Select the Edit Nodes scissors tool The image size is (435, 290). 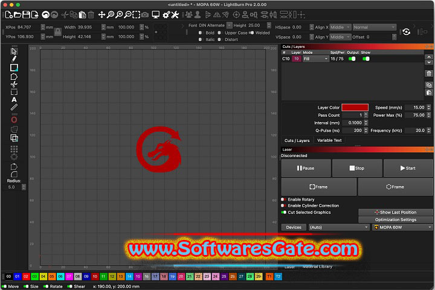click(14, 85)
